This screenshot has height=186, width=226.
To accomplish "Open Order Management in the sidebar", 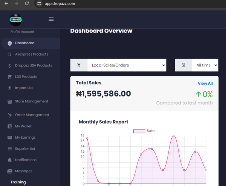I will [32, 115].
